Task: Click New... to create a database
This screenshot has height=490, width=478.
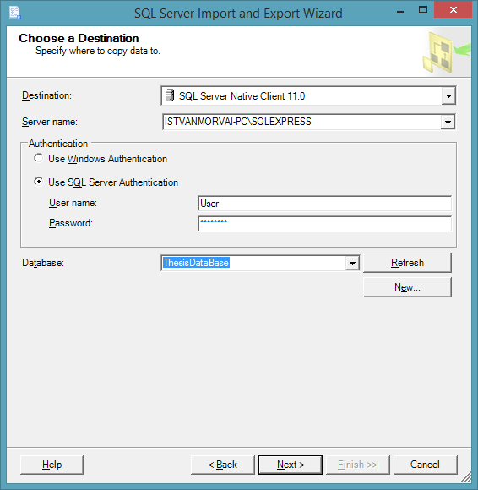Action: (x=407, y=287)
